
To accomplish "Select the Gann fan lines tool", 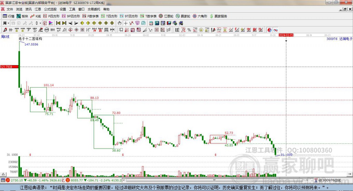I will click(x=127, y=30).
